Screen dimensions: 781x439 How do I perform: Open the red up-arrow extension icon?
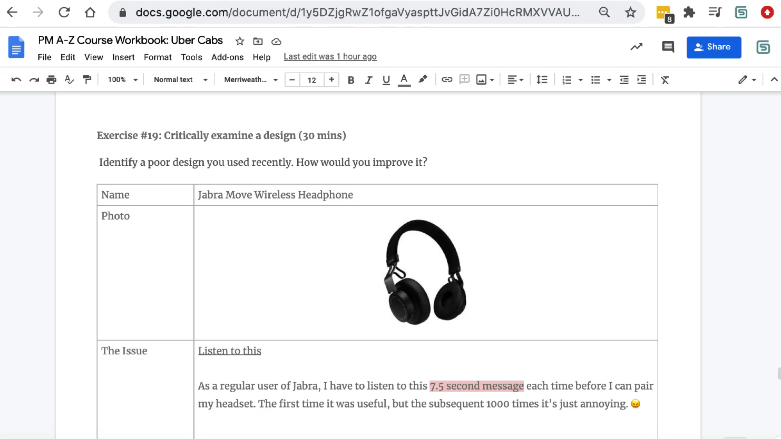(767, 12)
